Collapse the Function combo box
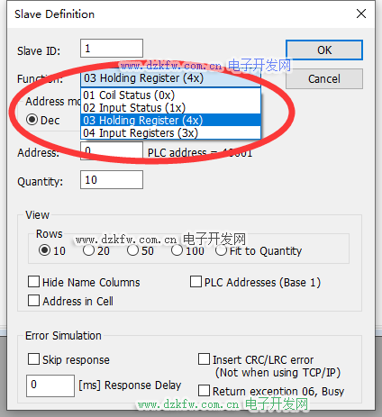382x417 pixels. [170, 78]
